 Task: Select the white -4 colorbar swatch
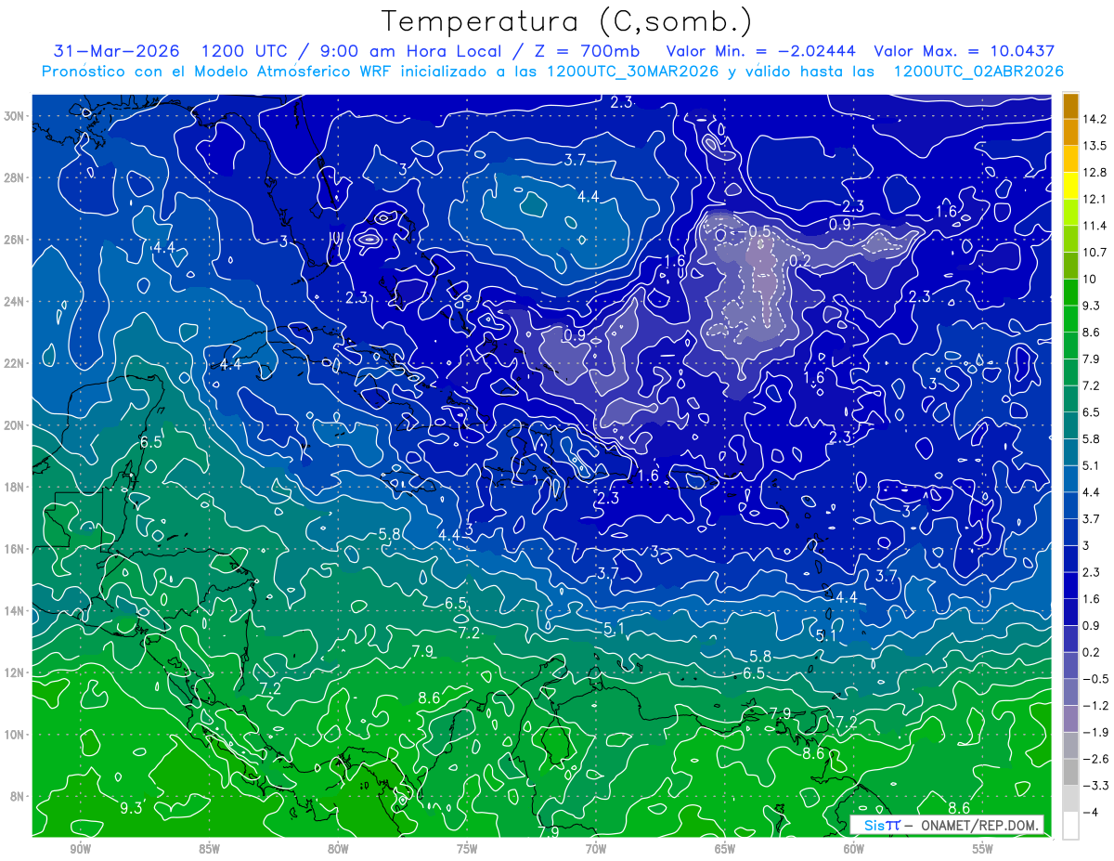coord(1070,826)
